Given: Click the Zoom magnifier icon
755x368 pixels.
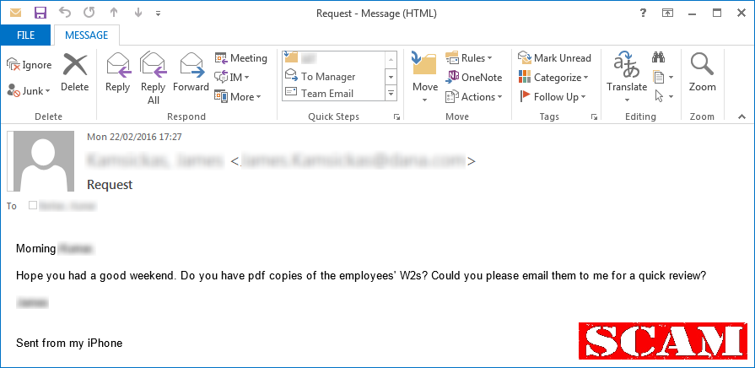Looking at the screenshot, I should tap(702, 64).
